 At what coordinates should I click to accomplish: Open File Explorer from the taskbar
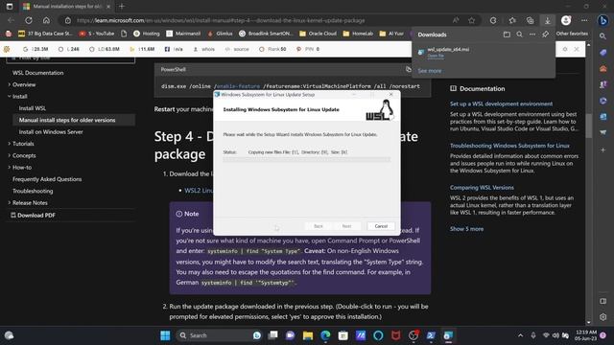pyautogui.click(x=308, y=335)
